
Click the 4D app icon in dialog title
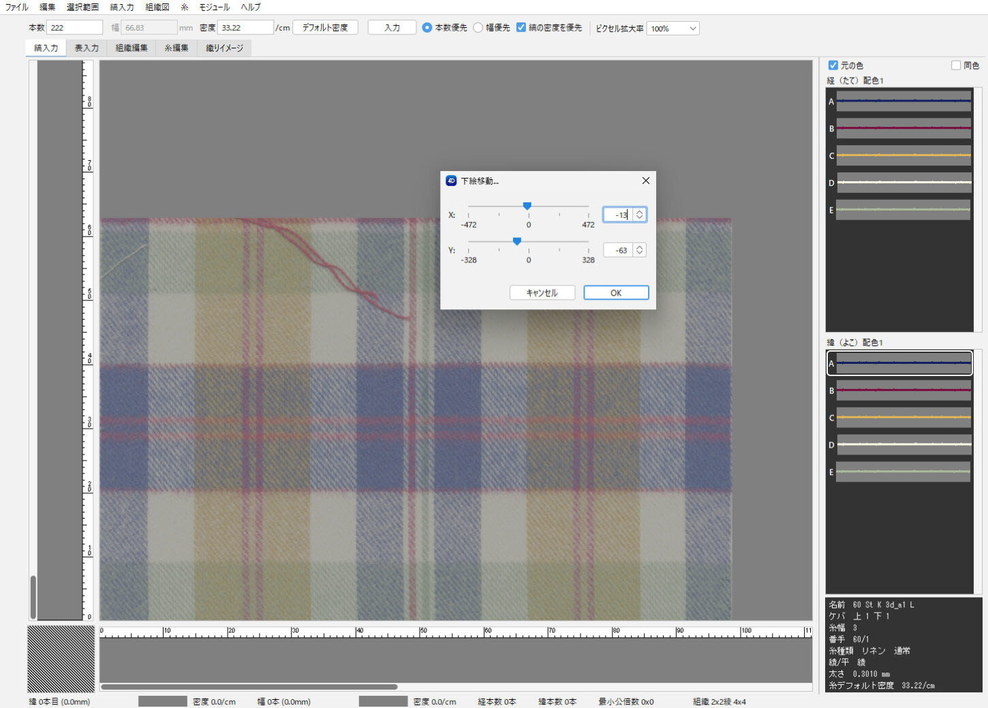(450, 181)
